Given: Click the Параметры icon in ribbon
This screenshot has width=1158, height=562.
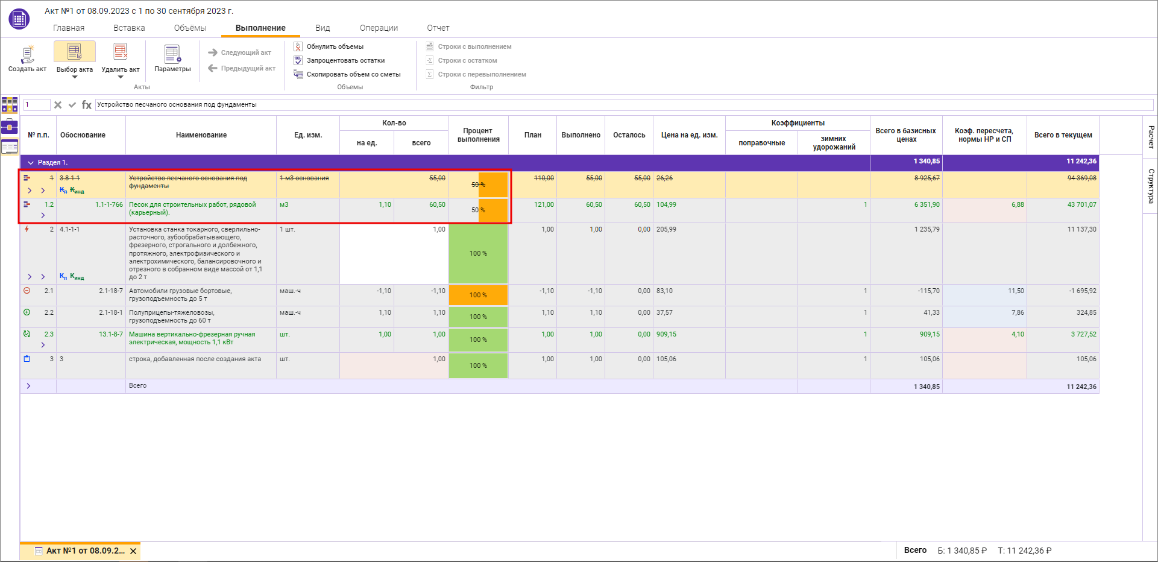Looking at the screenshot, I should pos(172,54).
